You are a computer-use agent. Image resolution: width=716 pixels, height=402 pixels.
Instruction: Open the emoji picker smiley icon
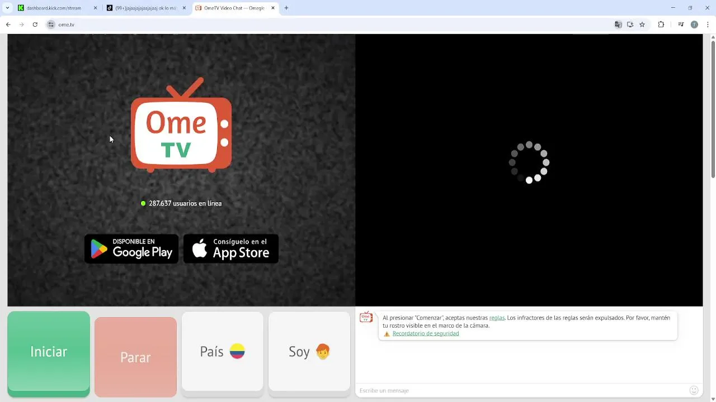[694, 390]
